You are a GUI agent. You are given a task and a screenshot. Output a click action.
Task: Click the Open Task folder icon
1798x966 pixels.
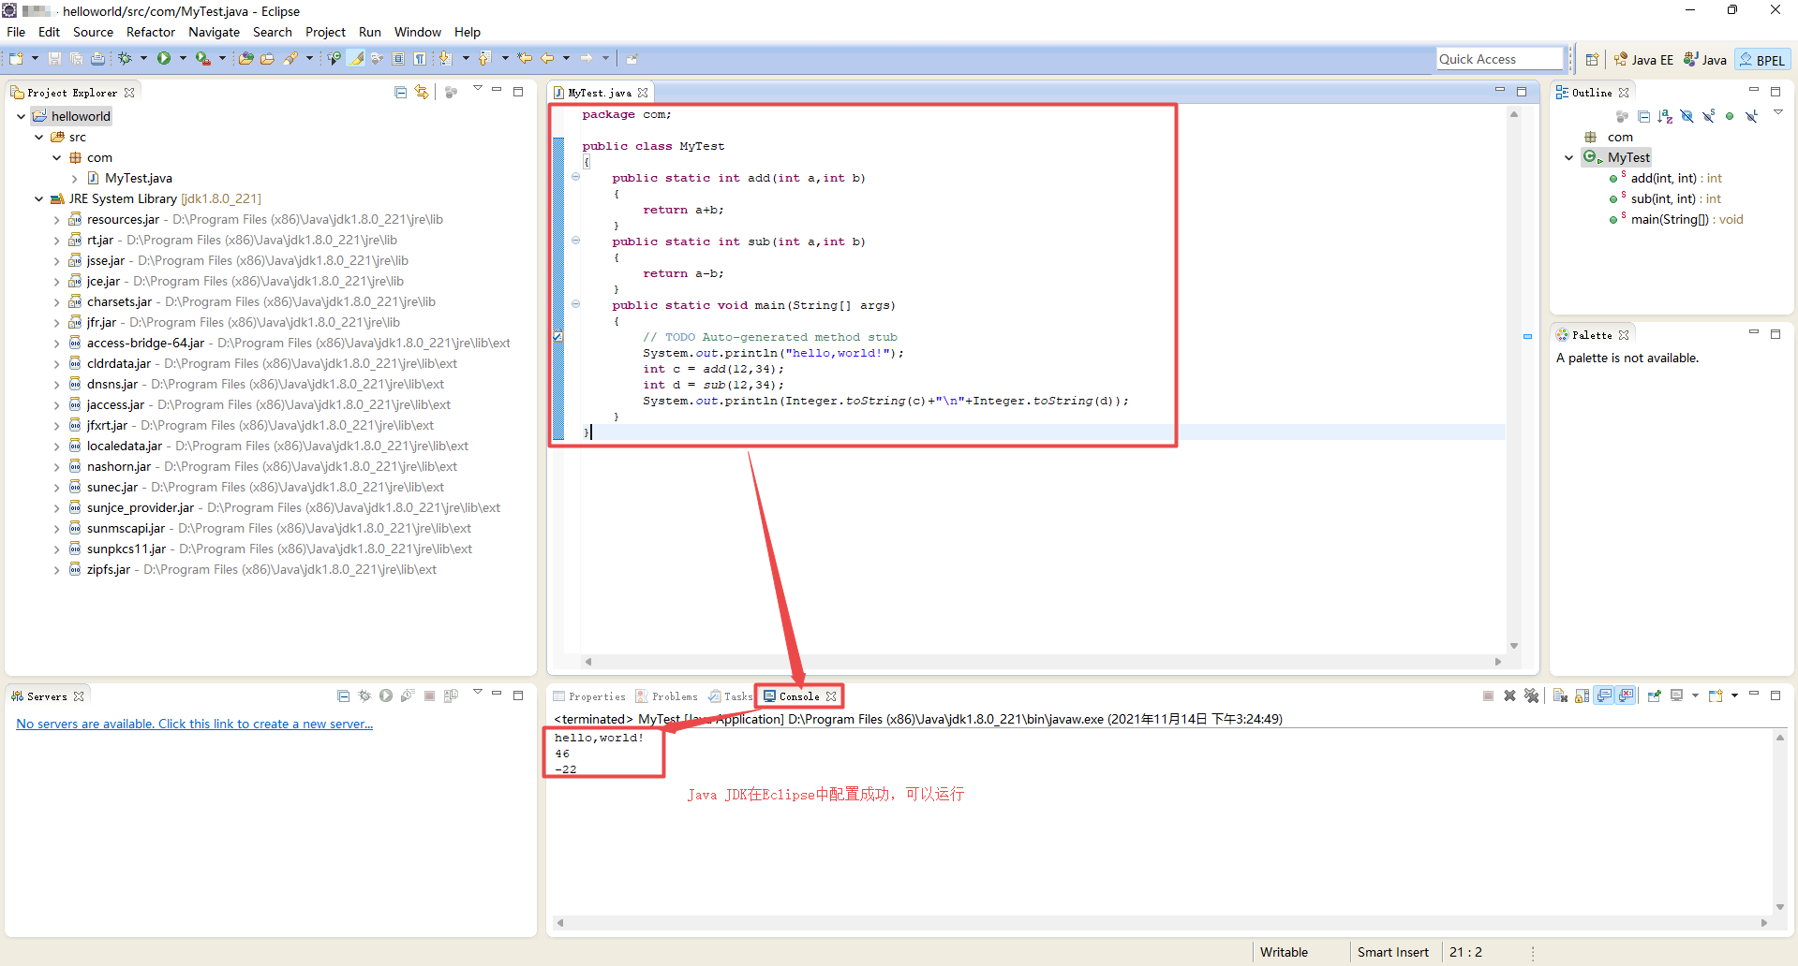coord(267,58)
